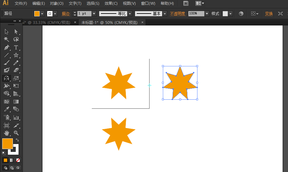Click the orange fill swatch in control bar

[37, 14]
